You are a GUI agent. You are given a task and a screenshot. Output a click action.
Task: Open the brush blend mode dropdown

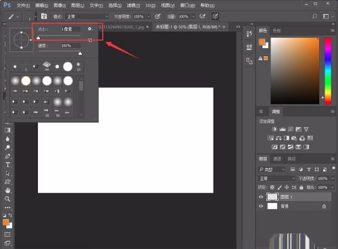(x=87, y=16)
